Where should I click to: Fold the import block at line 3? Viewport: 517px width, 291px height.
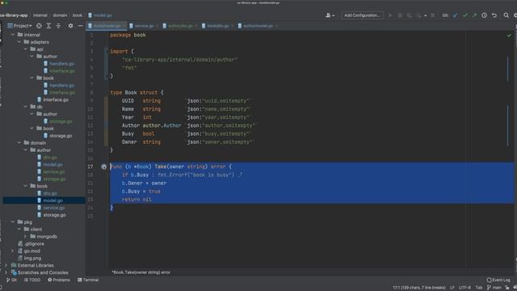click(x=106, y=52)
